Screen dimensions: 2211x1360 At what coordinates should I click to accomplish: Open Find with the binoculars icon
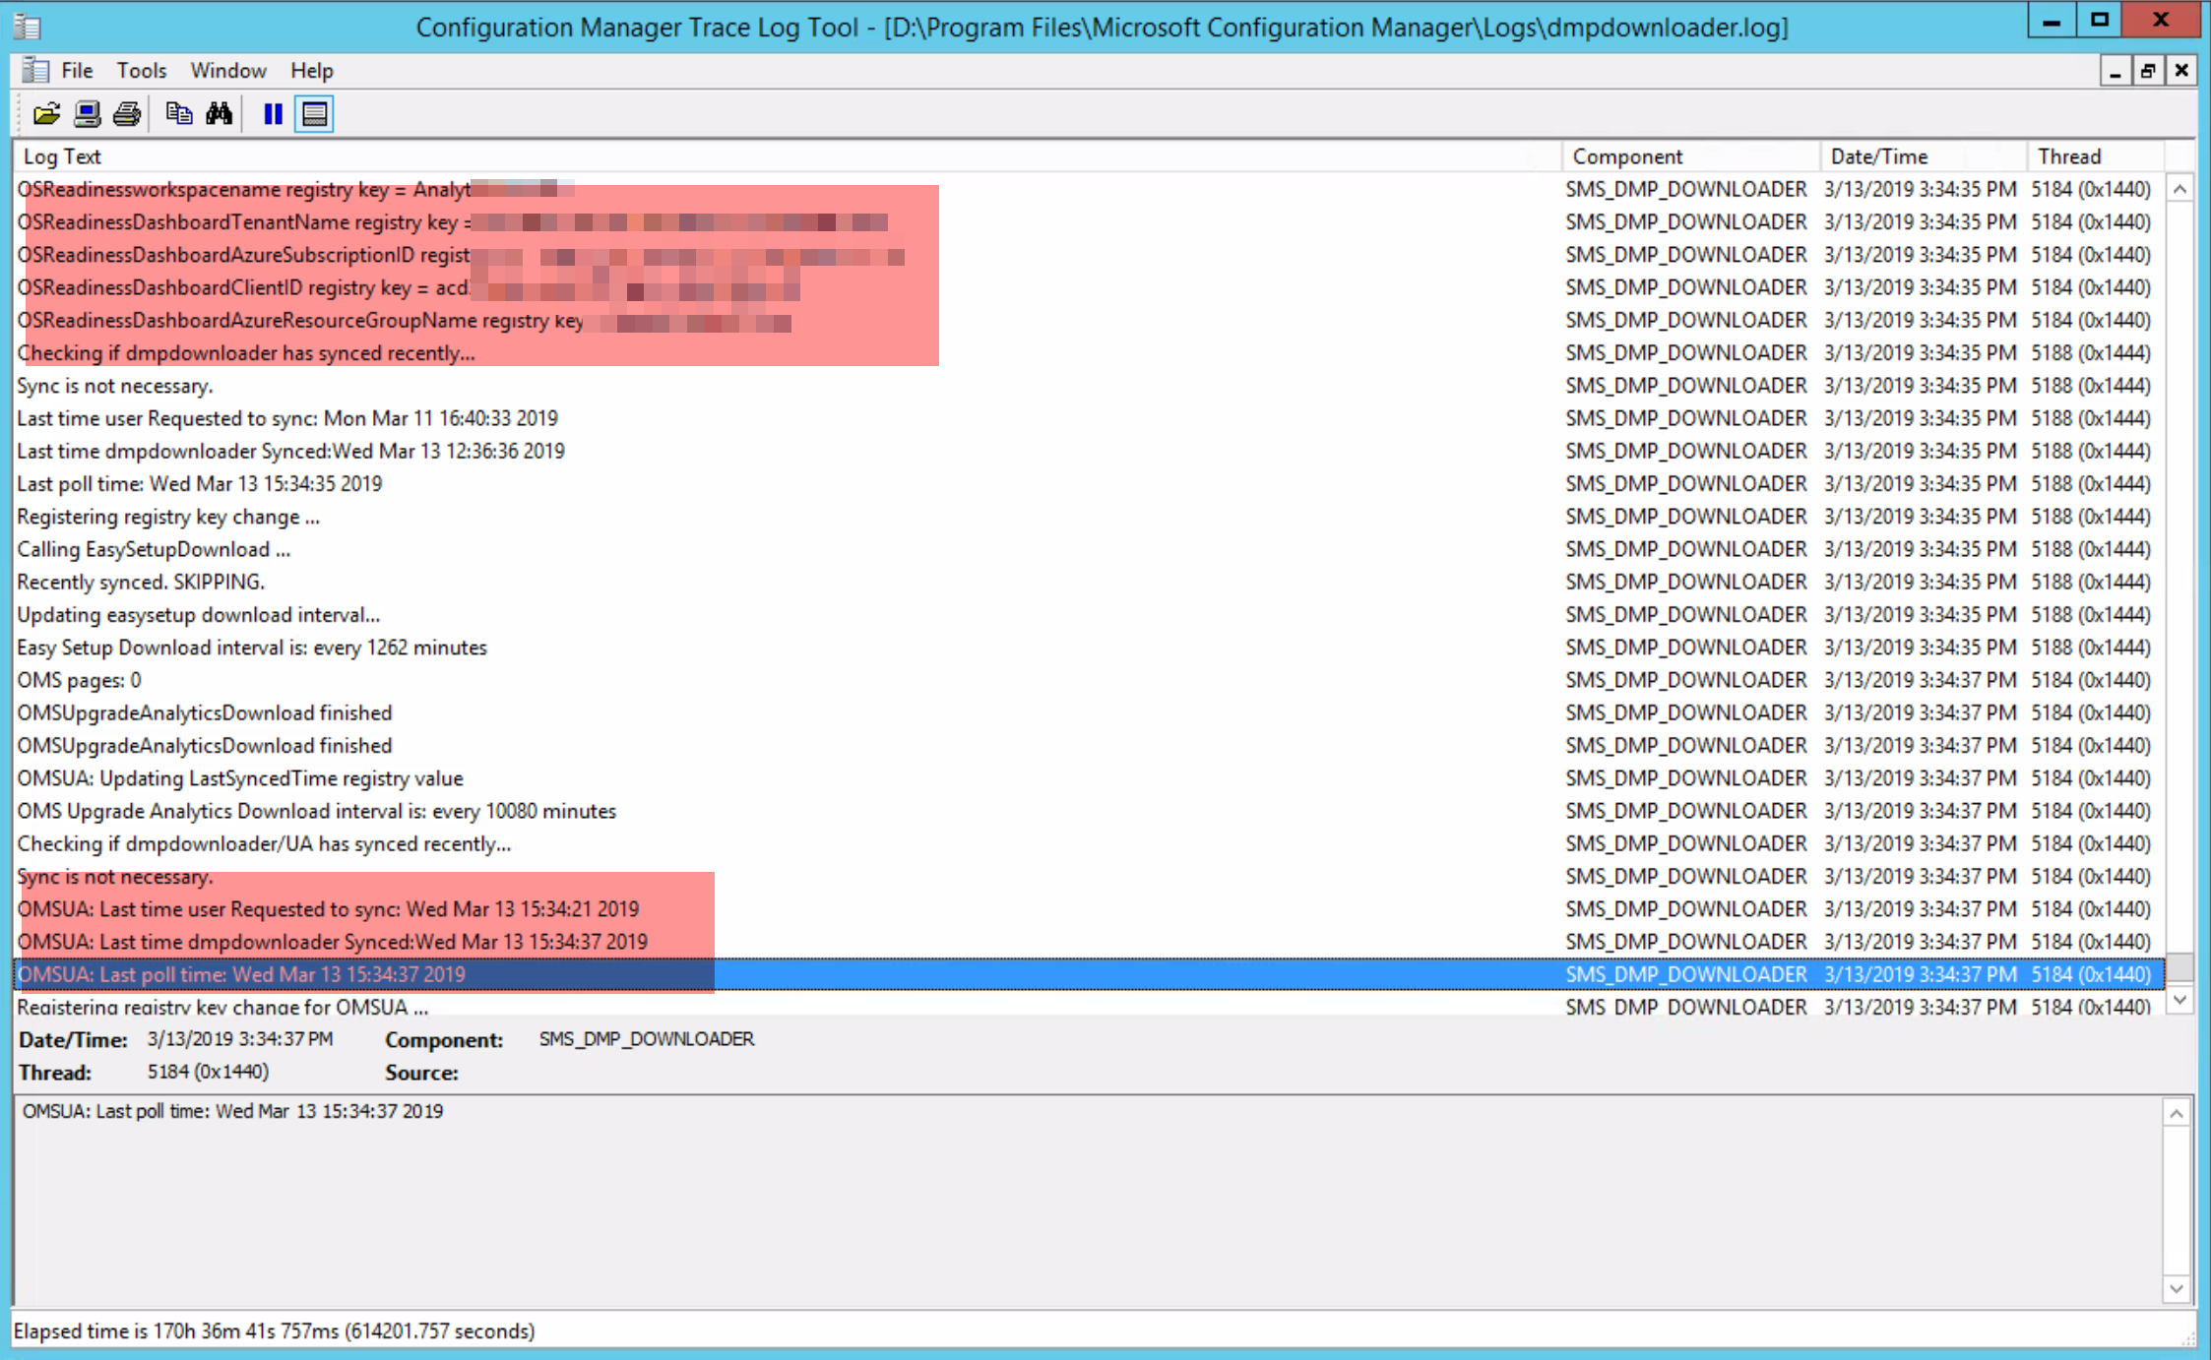[x=219, y=114]
